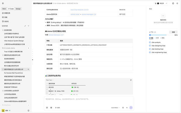
Task: Open the vibe-analysis skill
Action: (155, 42)
